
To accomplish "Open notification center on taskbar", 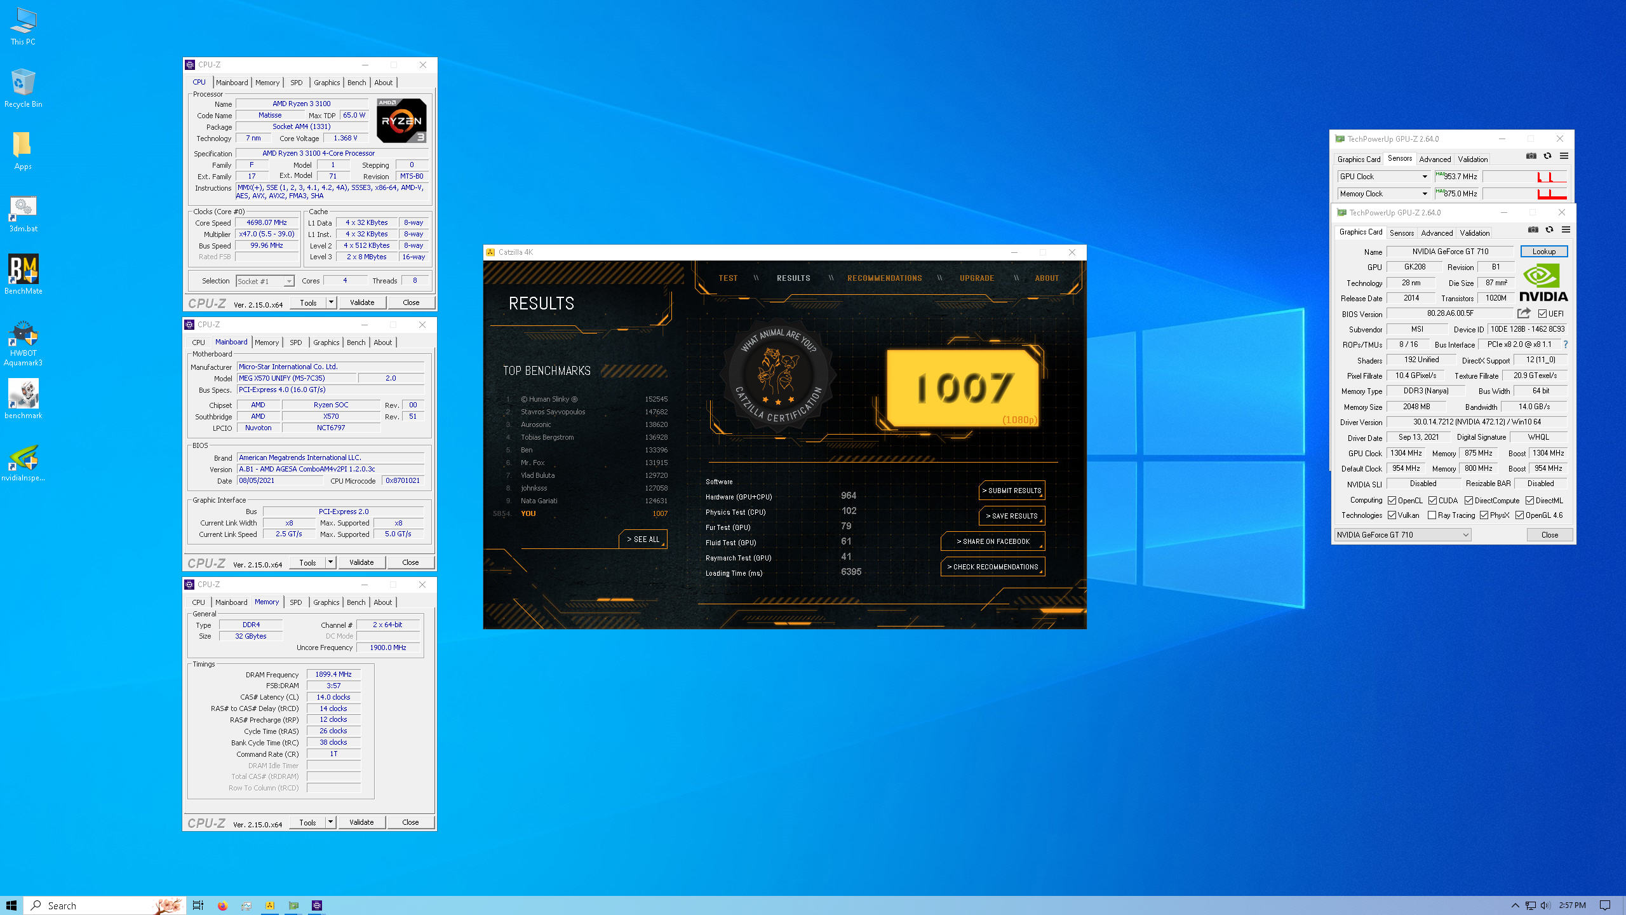I will click(x=1605, y=905).
